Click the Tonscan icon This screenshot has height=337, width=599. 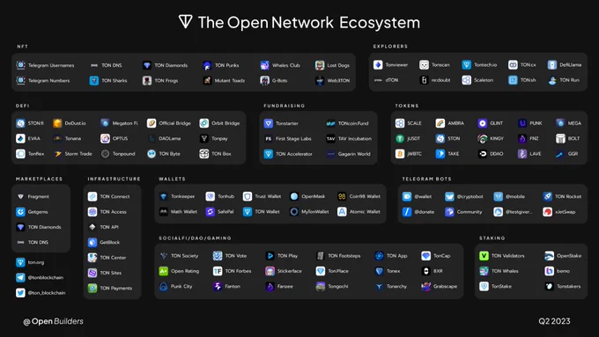click(424, 65)
